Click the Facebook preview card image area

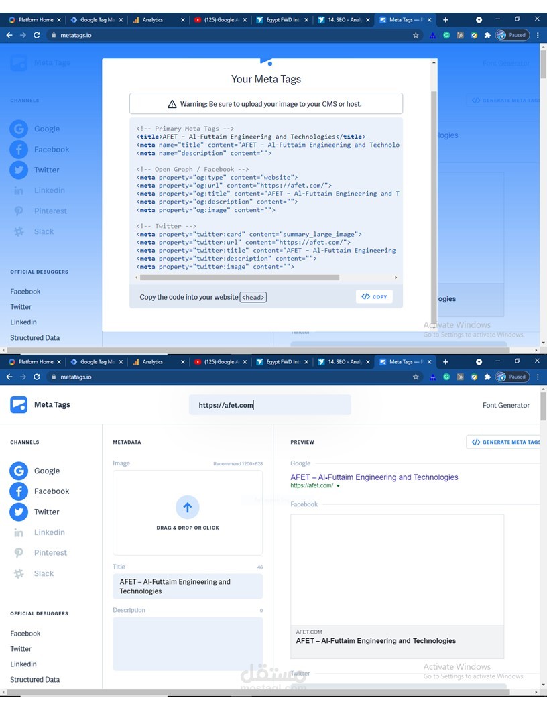click(397, 570)
